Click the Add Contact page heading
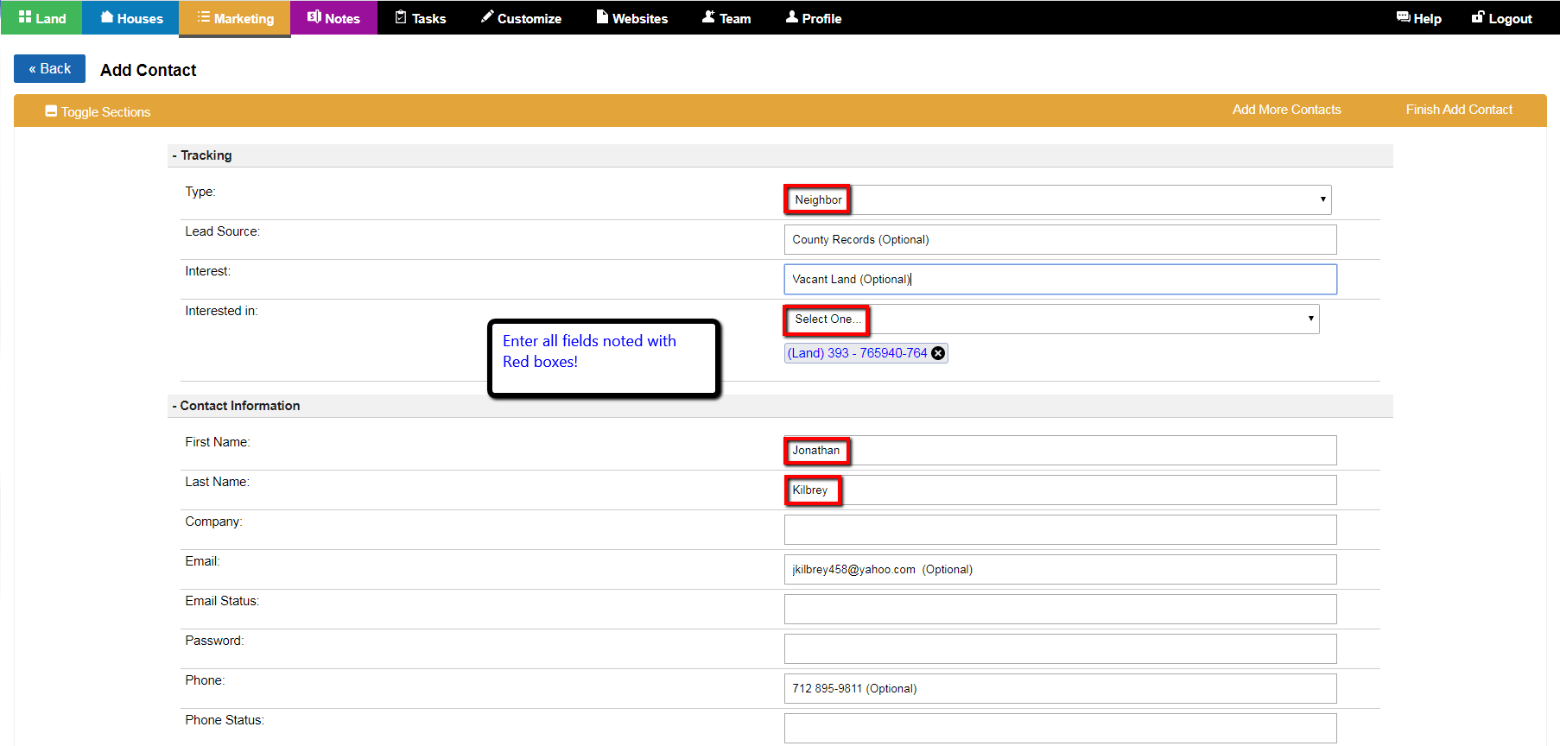Screen dimensions: 1560x746 tap(149, 70)
